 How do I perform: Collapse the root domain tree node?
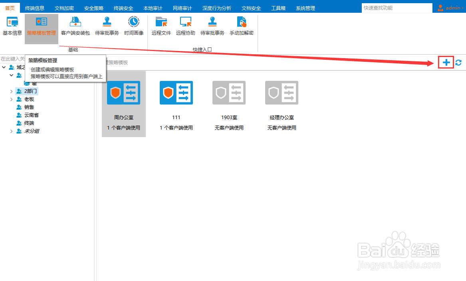coord(4,67)
